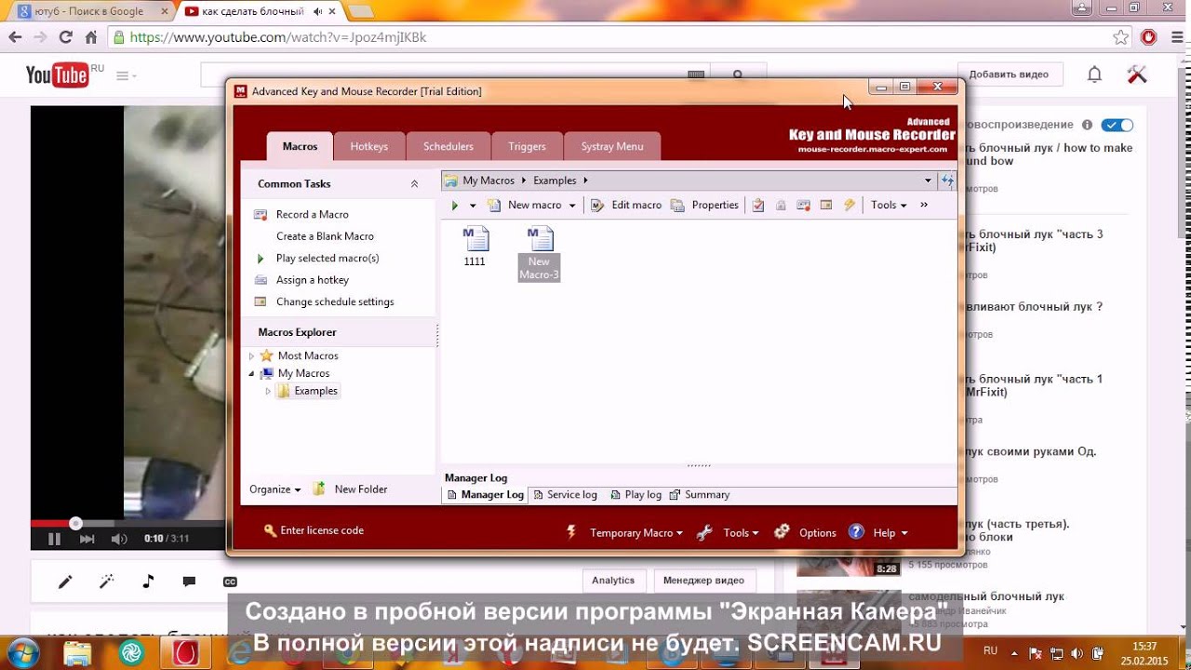The image size is (1191, 670).
Task: Click the CC subtitles icon below video
Action: click(230, 582)
